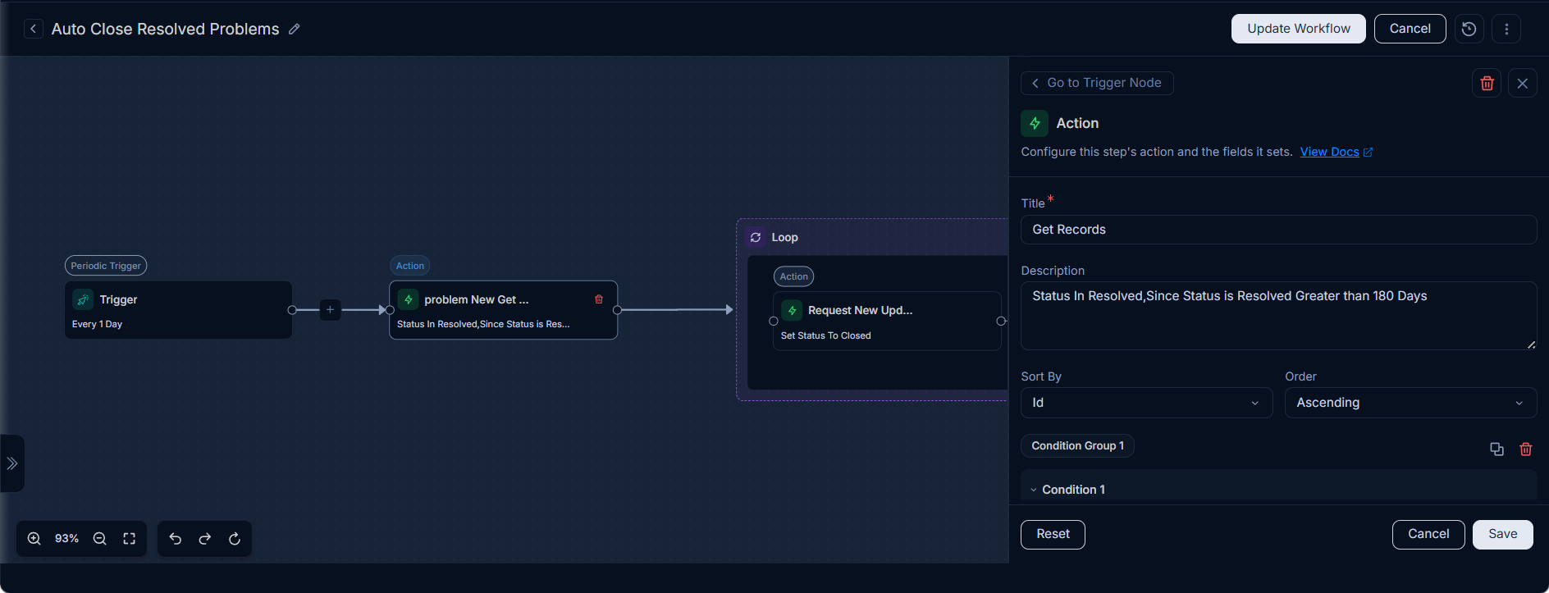This screenshot has width=1549, height=593.
Task: Edit the Description text area
Action: pos(1278,316)
